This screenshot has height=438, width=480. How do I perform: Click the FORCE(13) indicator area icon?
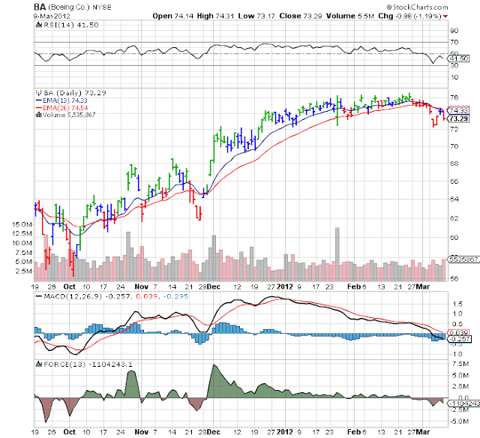pyautogui.click(x=39, y=364)
